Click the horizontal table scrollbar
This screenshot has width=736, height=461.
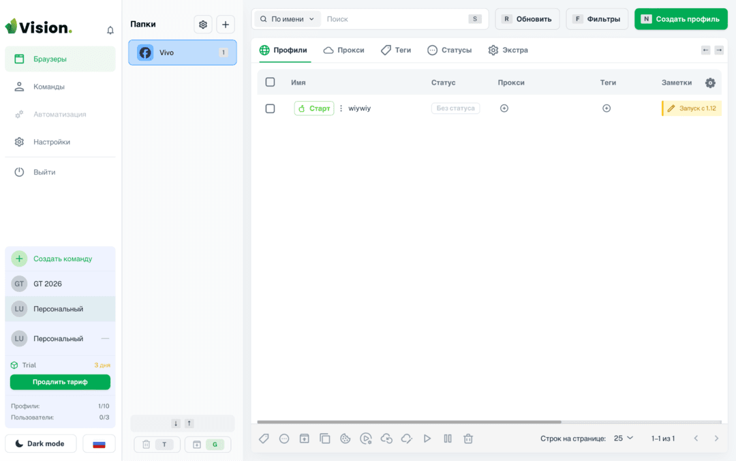tap(409, 422)
